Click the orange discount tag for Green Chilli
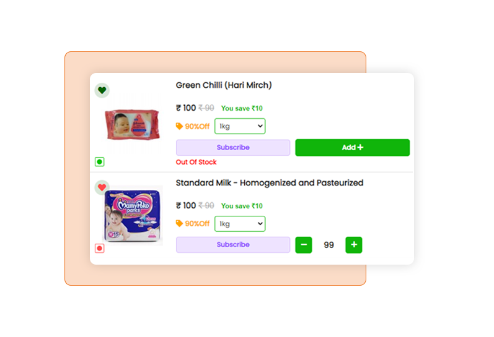This screenshot has height=337, width=494. pos(179,126)
